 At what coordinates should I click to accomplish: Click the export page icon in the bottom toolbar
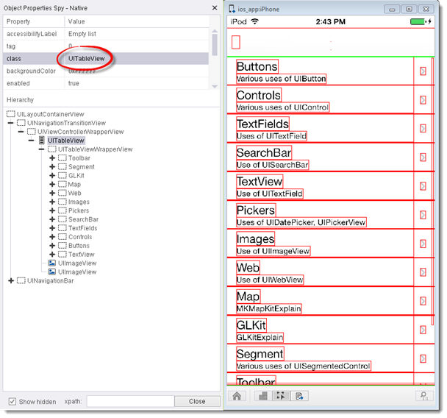click(x=300, y=395)
